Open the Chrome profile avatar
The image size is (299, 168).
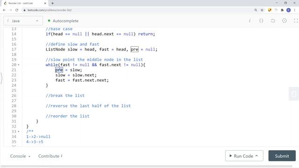point(289,10)
